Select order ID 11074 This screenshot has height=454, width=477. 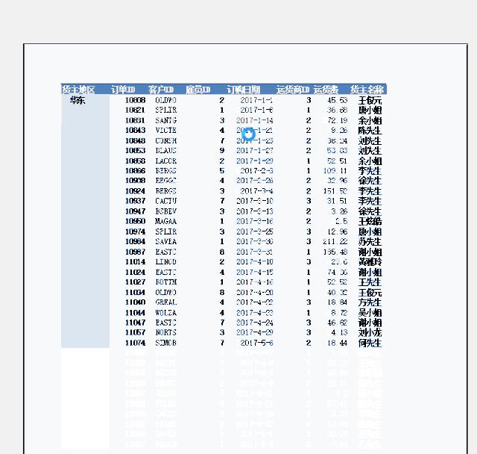coord(136,343)
